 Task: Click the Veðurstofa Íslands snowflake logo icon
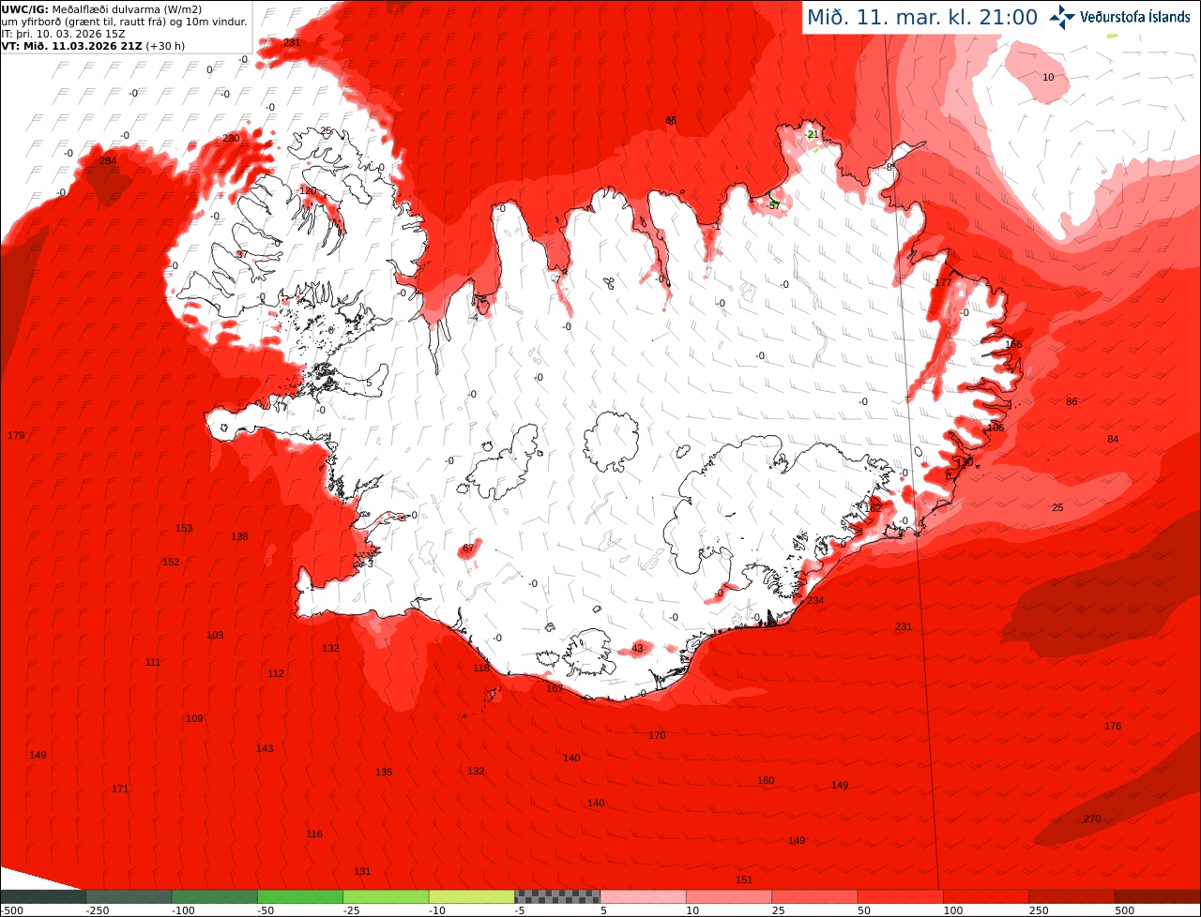(1063, 17)
